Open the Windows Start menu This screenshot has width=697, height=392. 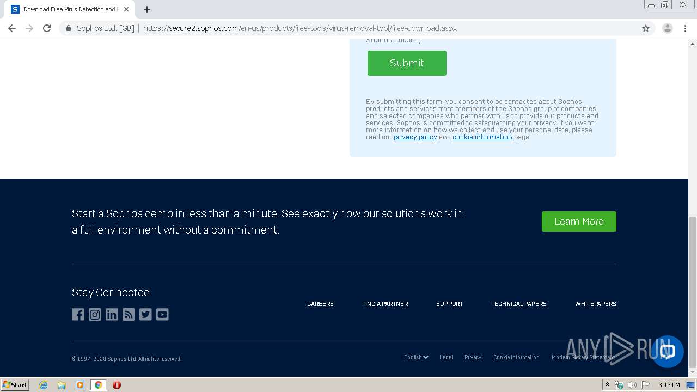click(x=15, y=385)
